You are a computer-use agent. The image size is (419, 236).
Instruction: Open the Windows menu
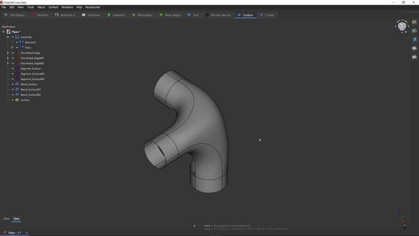coord(67,7)
